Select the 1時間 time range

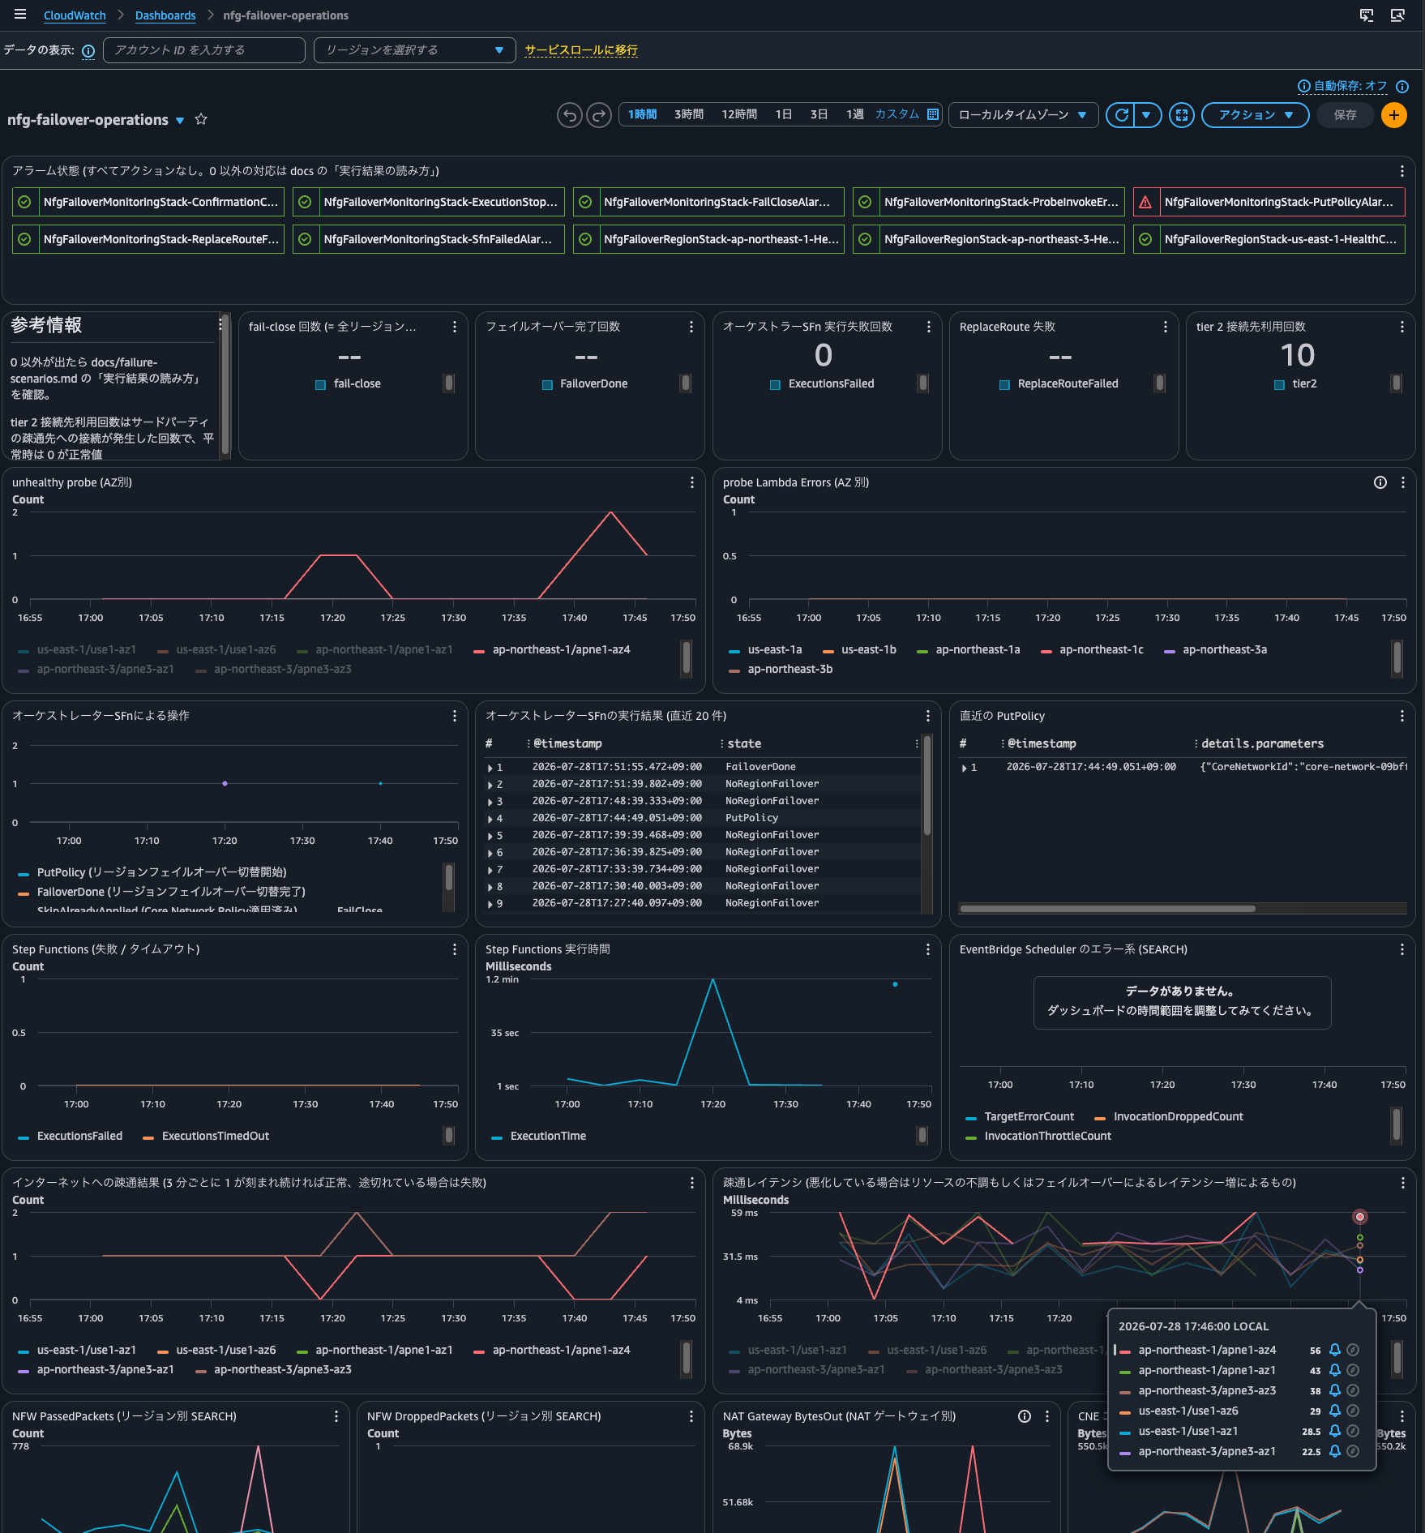coord(642,114)
